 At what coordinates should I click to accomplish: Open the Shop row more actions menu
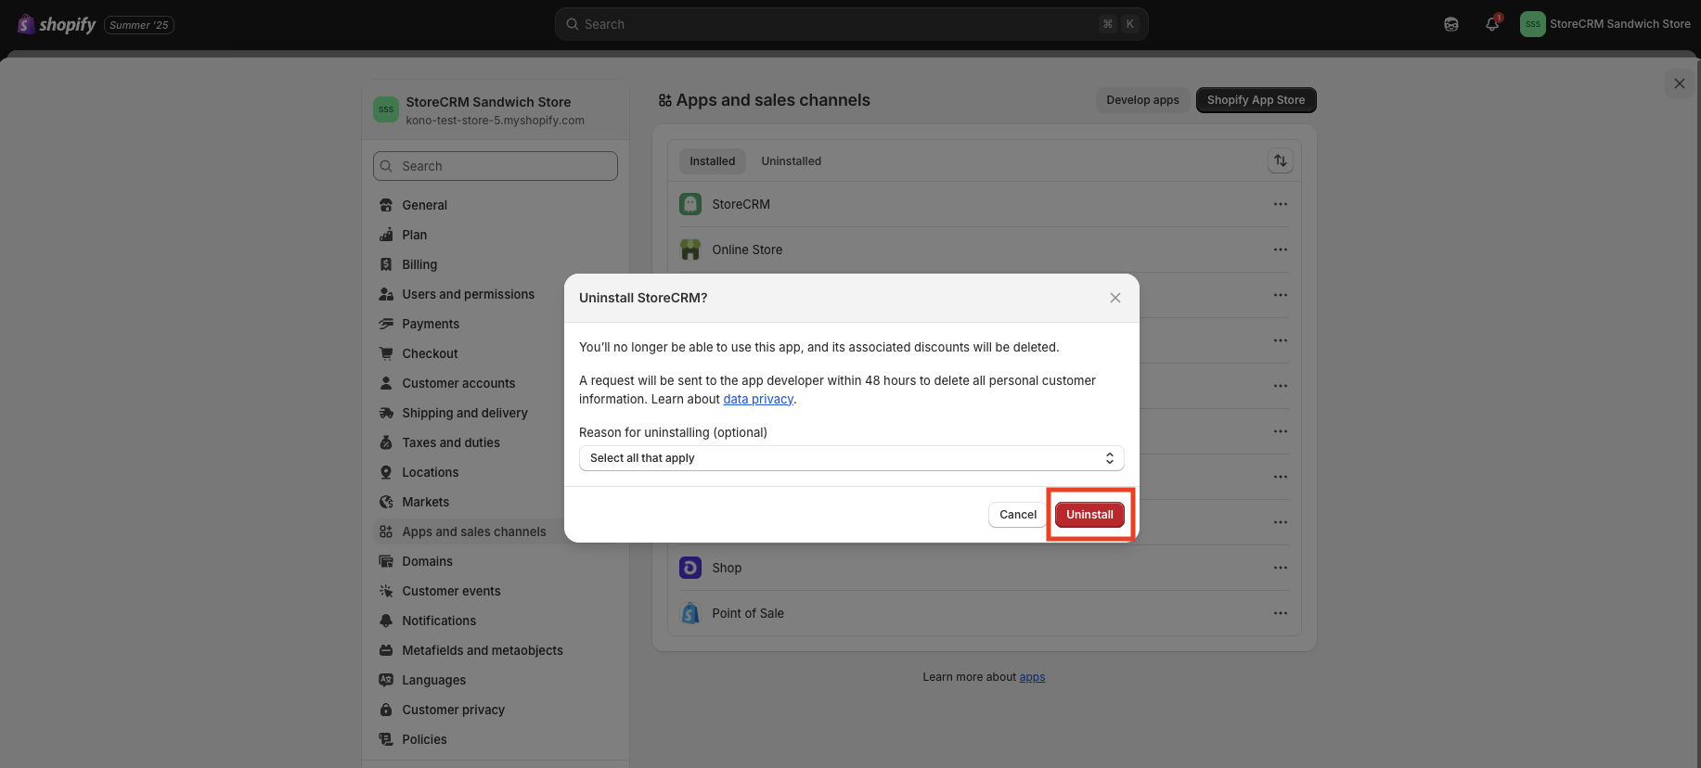coord(1281,568)
